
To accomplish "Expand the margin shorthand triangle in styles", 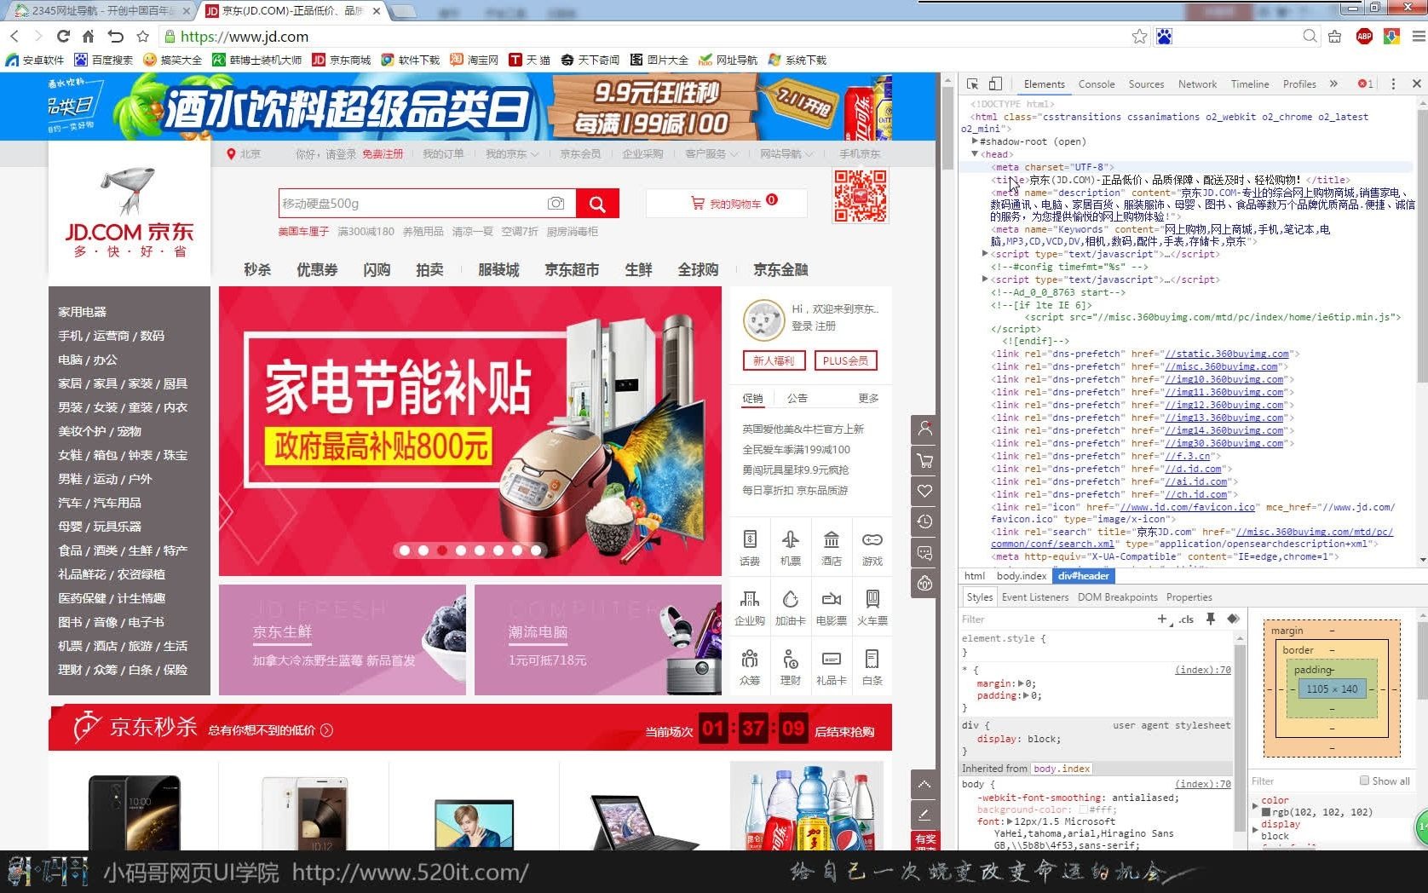I will [x=1021, y=683].
